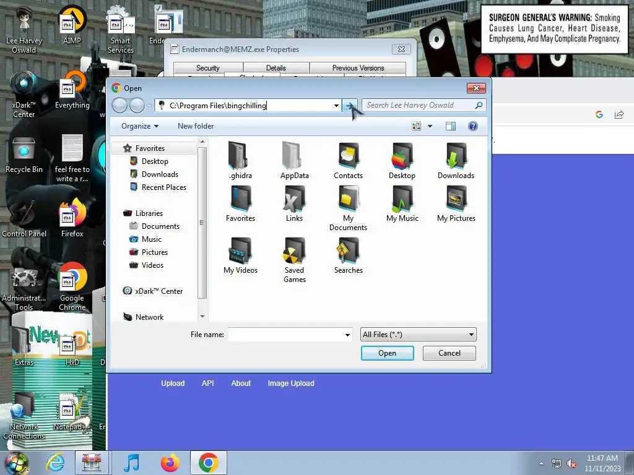Viewport: 634px width, 475px height.
Task: Open the Searches folder
Action: pos(348,255)
